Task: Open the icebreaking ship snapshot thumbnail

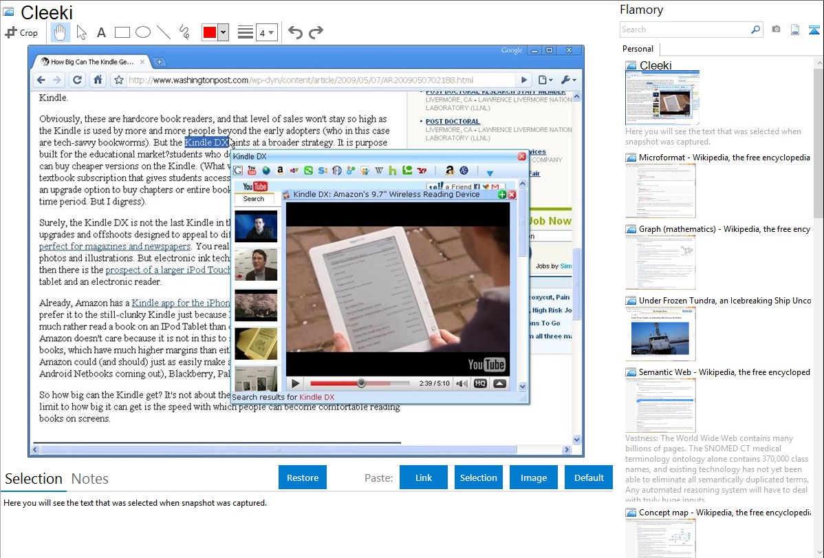Action: [x=660, y=334]
